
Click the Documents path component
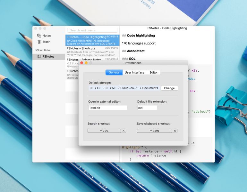coord(150,88)
